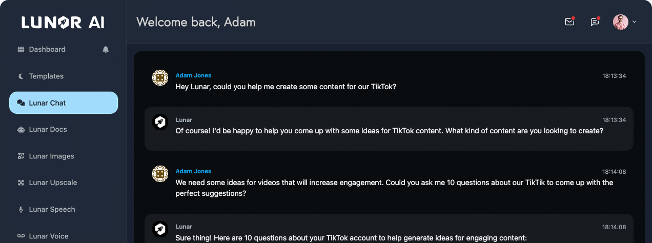Viewport: 652px width, 243px height.
Task: Click the Lunar Docs robot icon
Action: pos(21,130)
